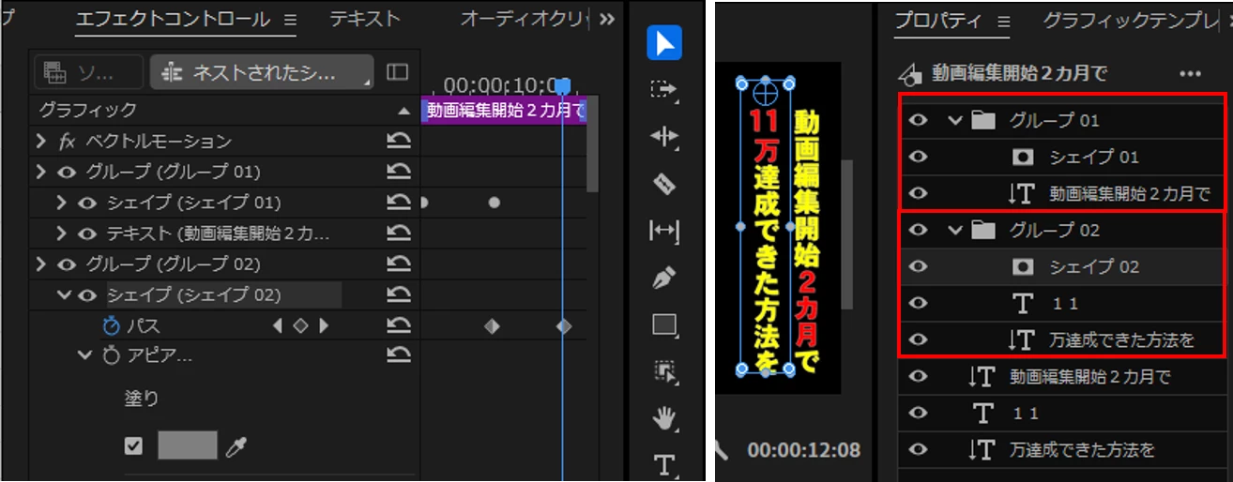This screenshot has width=1233, height=482.
Task: Reset ベクトルモーション effect
Action: 399,142
